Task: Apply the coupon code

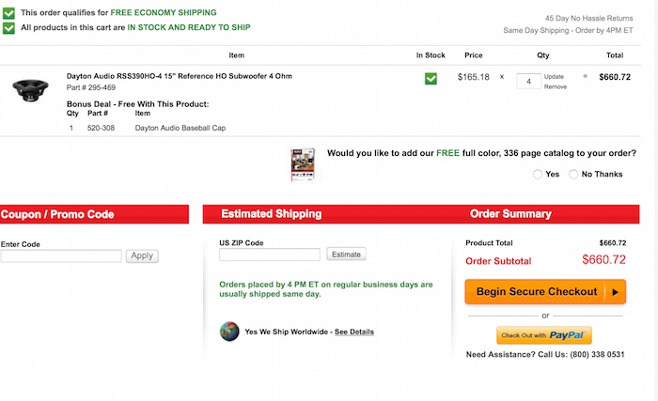Action: point(142,255)
